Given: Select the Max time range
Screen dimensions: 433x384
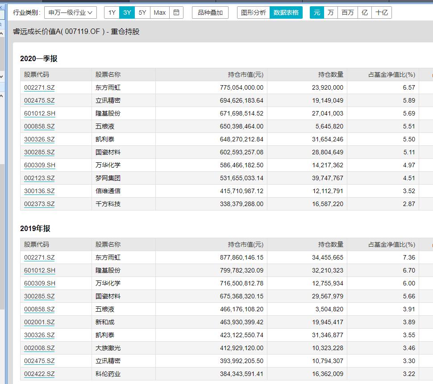Looking at the screenshot, I should 159,12.
